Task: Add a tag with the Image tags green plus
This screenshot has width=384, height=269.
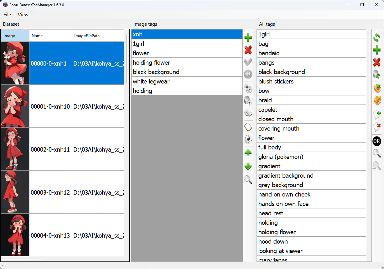Action: point(248,38)
